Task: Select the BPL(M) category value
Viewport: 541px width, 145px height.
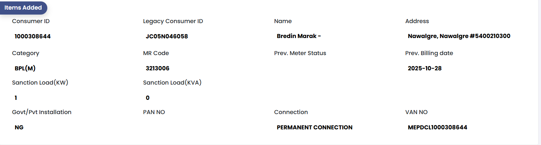Action: point(25,68)
